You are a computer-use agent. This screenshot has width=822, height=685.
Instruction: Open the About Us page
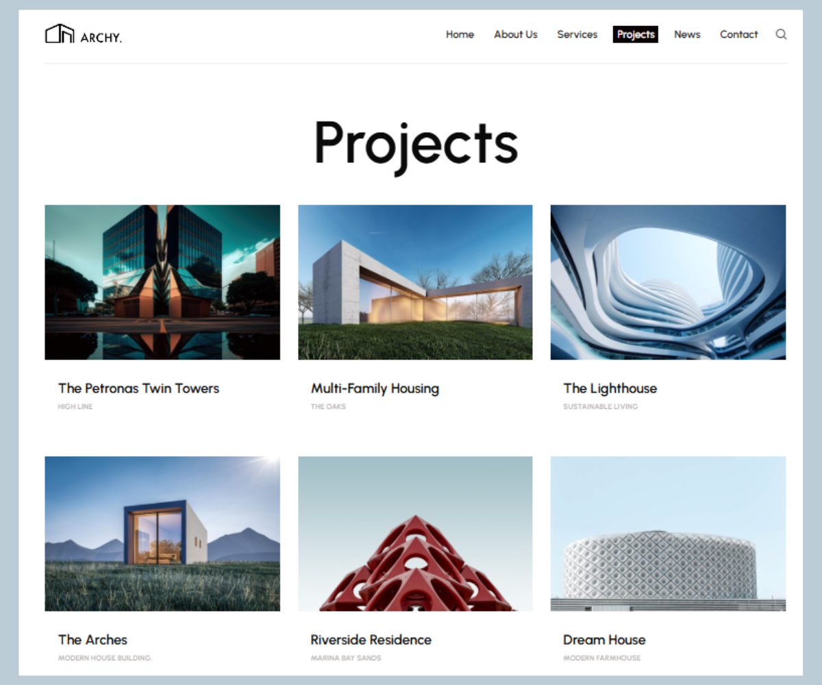click(516, 34)
